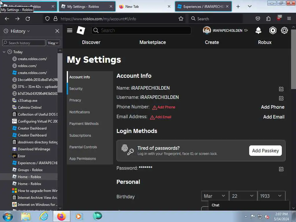Open the Robux balance icon

click(x=273, y=30)
